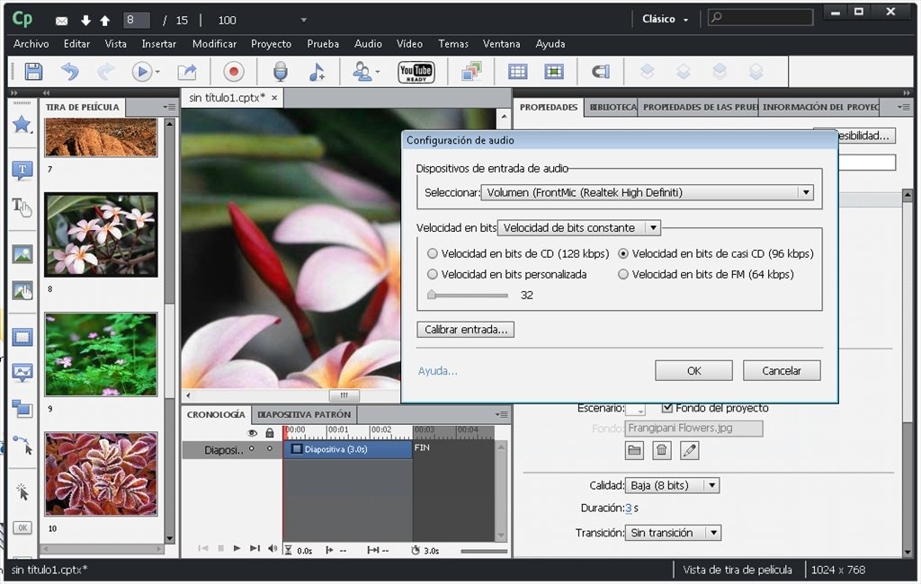Screen dimensions: 921x584
Task: Select the click box cursor tool
Action: [22, 491]
